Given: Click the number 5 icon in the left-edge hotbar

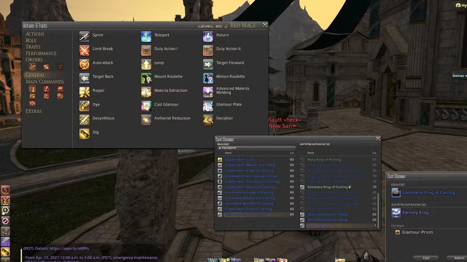Looking at the screenshot, I should [x=5, y=190].
